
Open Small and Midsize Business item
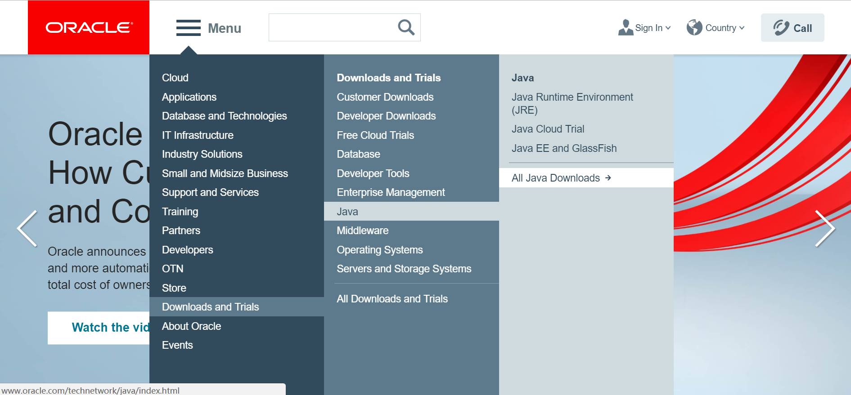coord(225,173)
